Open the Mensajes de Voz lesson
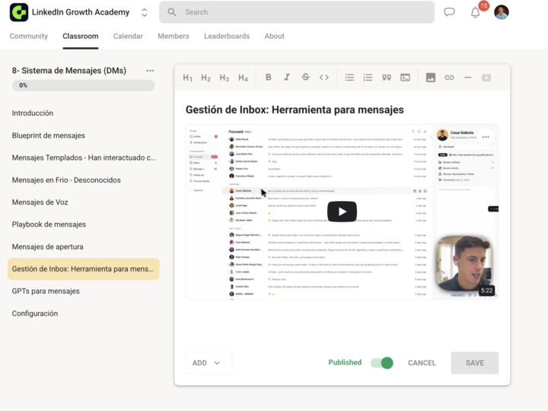 pyautogui.click(x=40, y=202)
